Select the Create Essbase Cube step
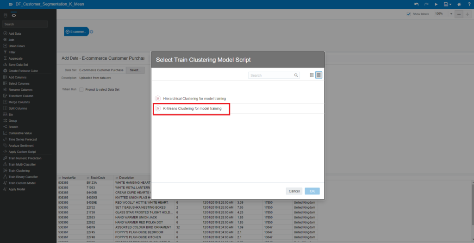 (x=23, y=71)
